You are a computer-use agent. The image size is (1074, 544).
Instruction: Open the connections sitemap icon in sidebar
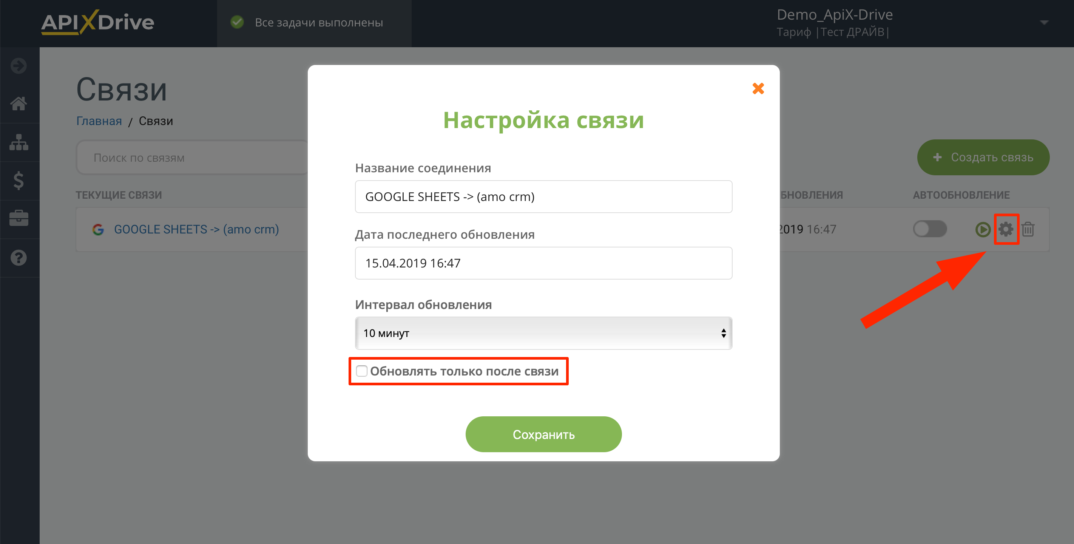[x=19, y=142]
